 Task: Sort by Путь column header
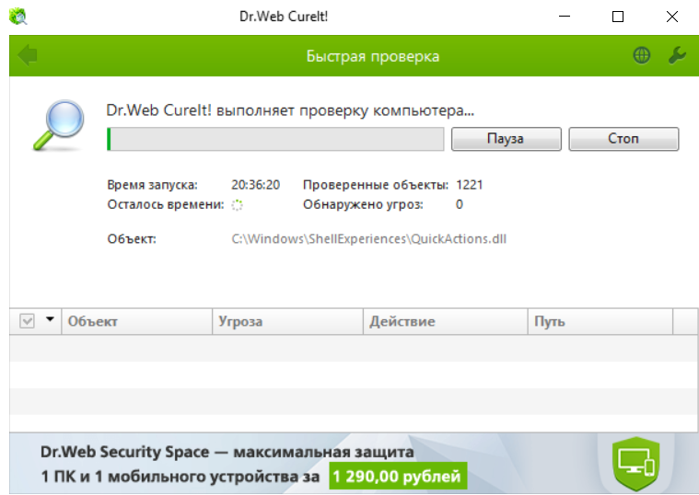(x=600, y=321)
